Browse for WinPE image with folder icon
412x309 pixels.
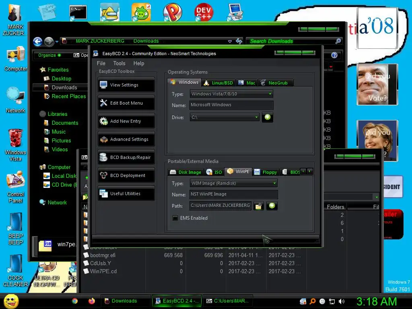tap(259, 206)
